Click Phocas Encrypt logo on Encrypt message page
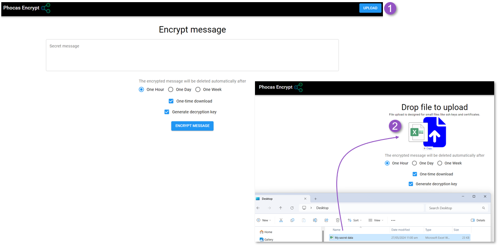Viewport: 501px width, 246px height. 27,8
